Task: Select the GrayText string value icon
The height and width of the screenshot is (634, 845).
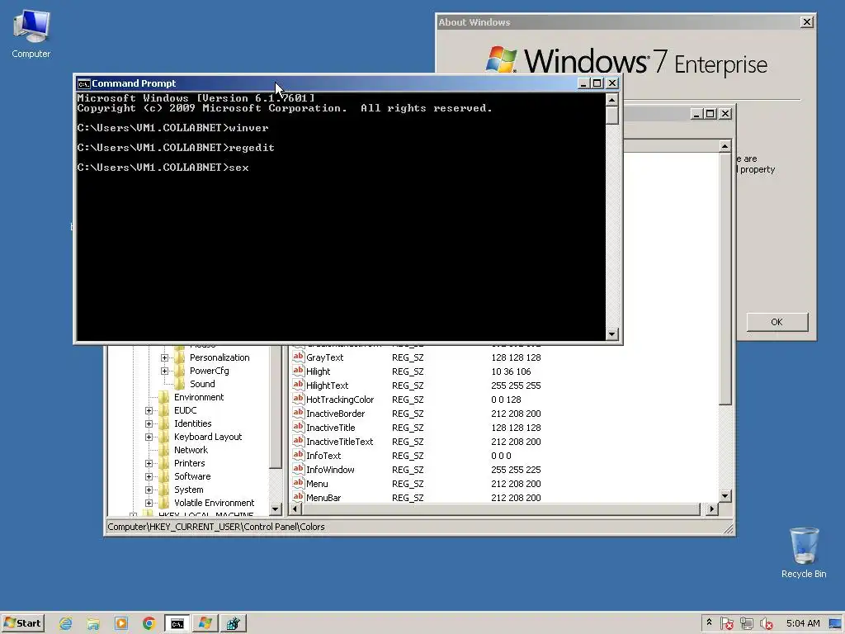Action: point(298,357)
